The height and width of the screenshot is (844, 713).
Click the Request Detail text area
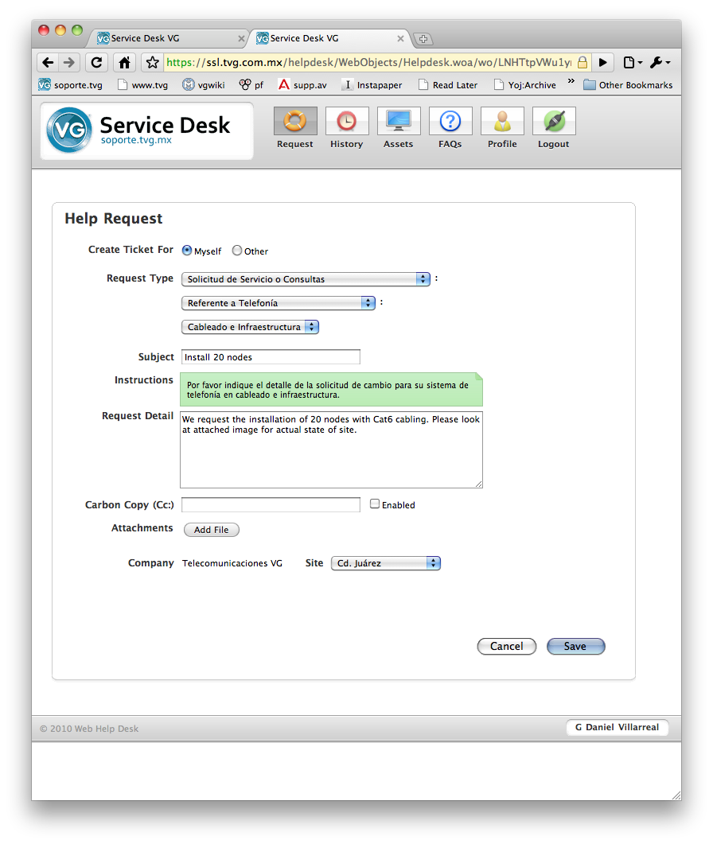click(331, 450)
